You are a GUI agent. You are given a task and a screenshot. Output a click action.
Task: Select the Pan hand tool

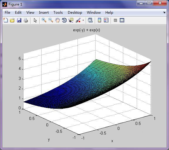coord(58,20)
